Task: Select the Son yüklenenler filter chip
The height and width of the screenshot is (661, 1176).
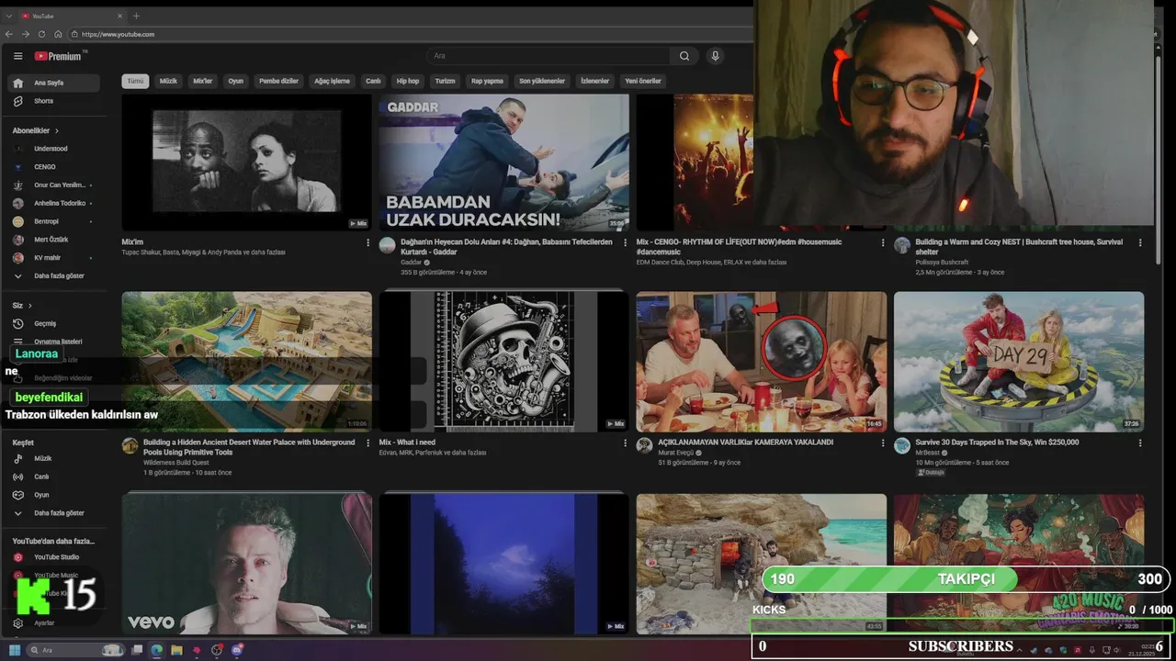Action: (542, 81)
